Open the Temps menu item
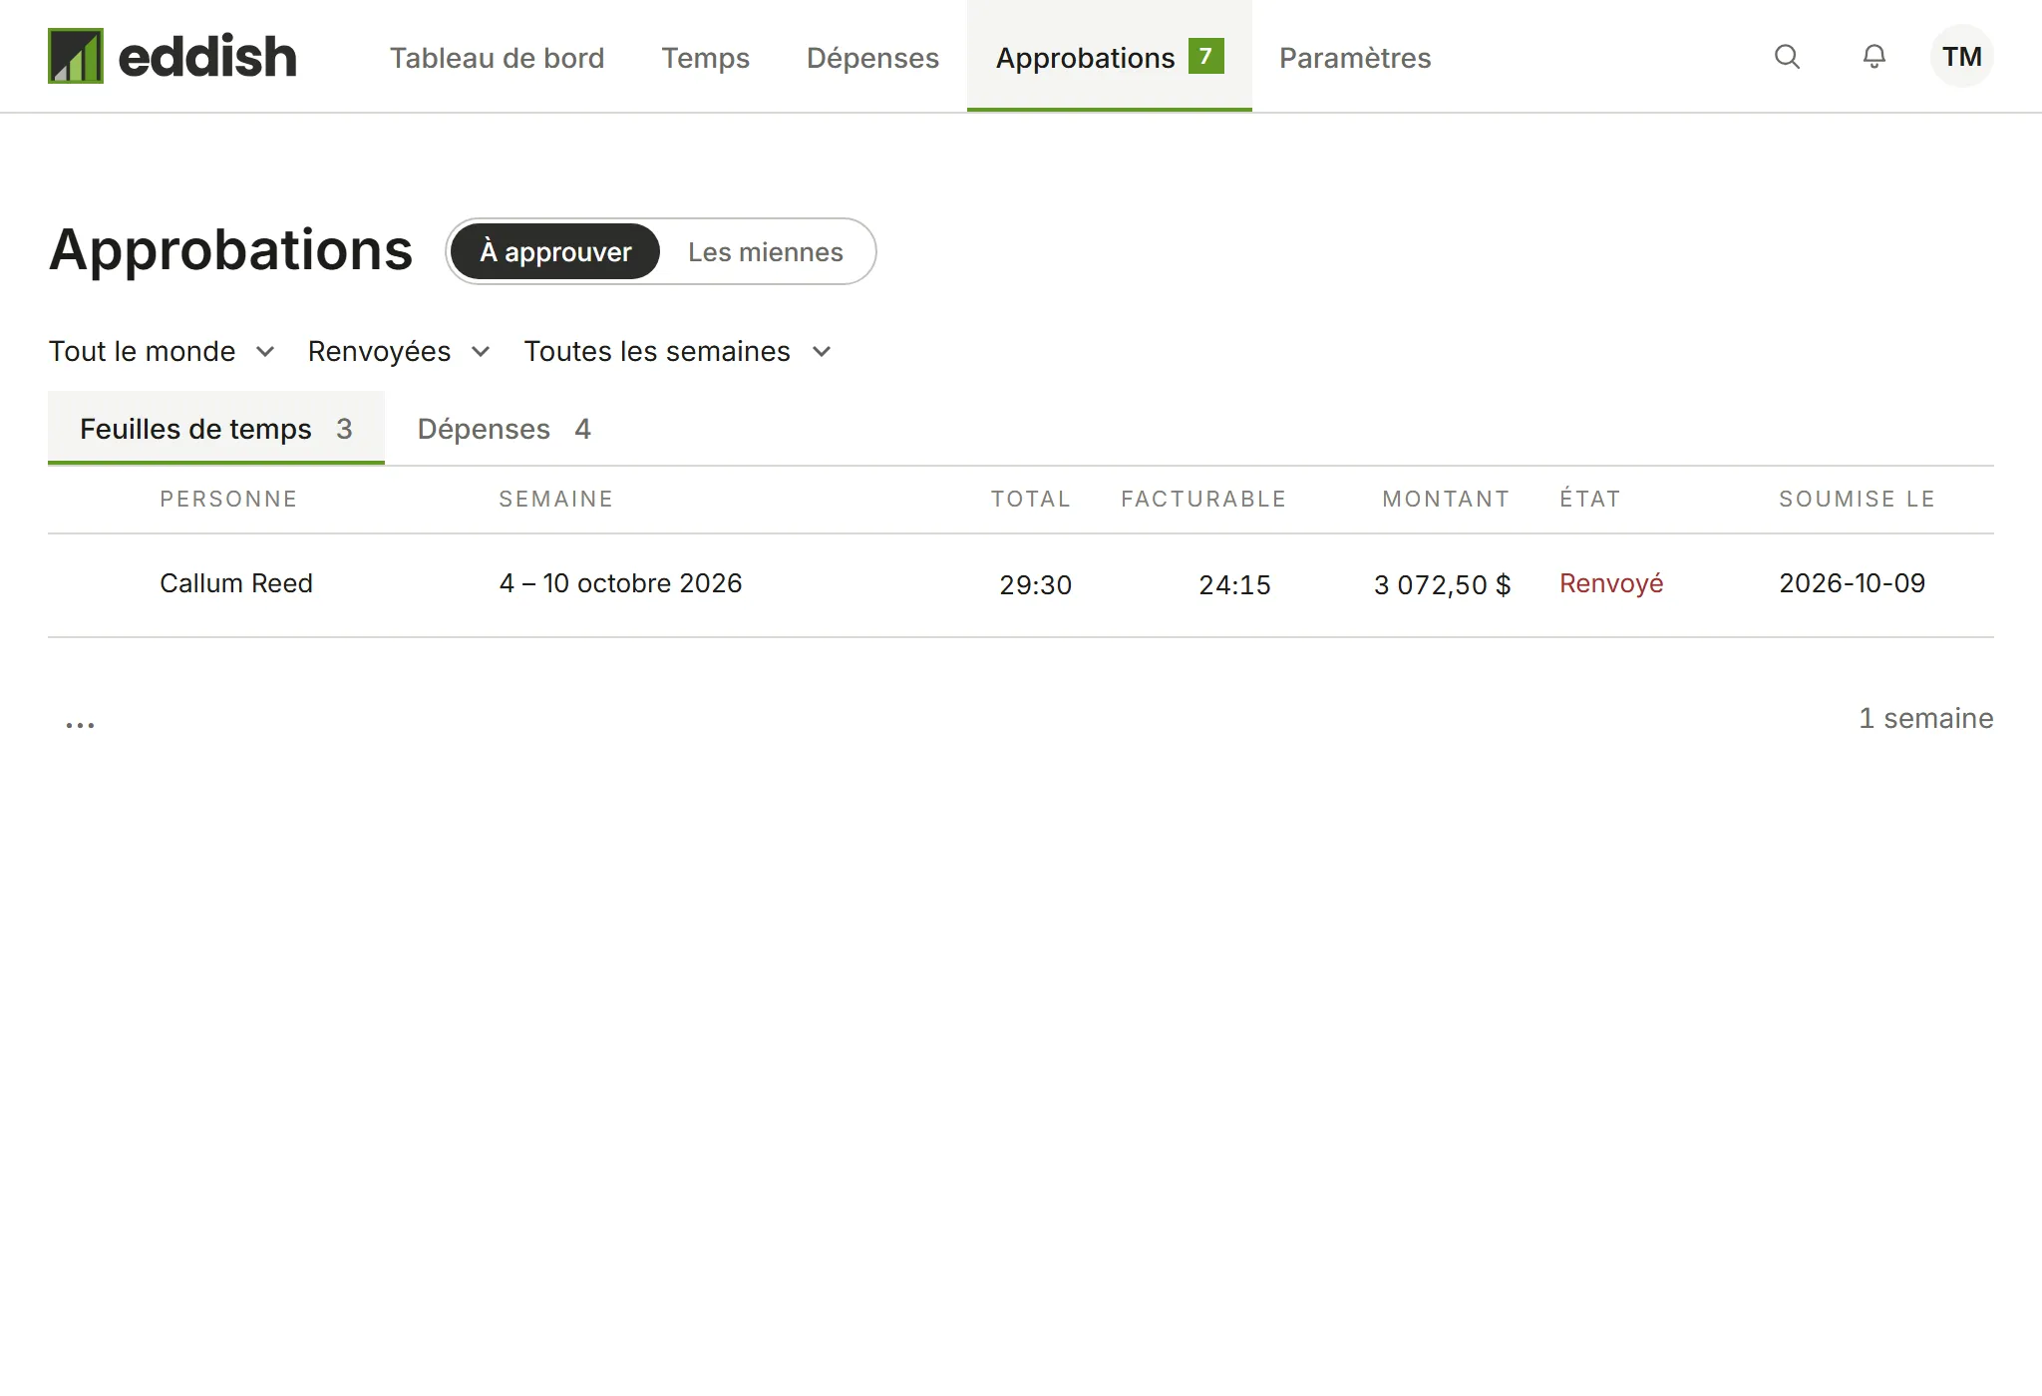The width and height of the screenshot is (2042, 1396). tap(705, 58)
